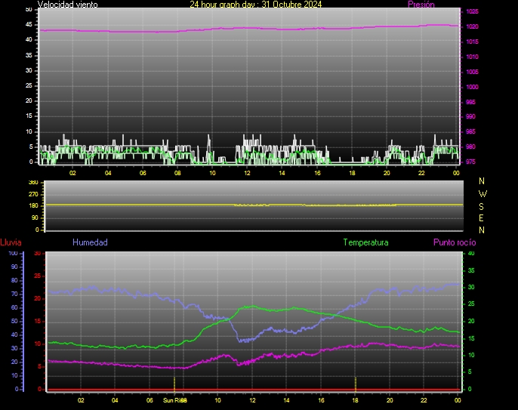Click the 40 wind speed axis value
Image resolution: width=518 pixels, height=410 pixels.
tap(29, 40)
